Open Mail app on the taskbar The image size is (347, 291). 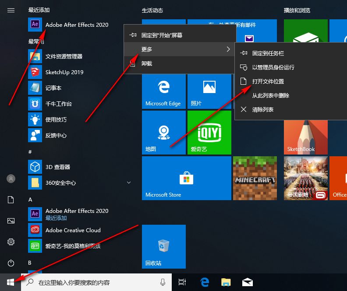click(x=248, y=282)
